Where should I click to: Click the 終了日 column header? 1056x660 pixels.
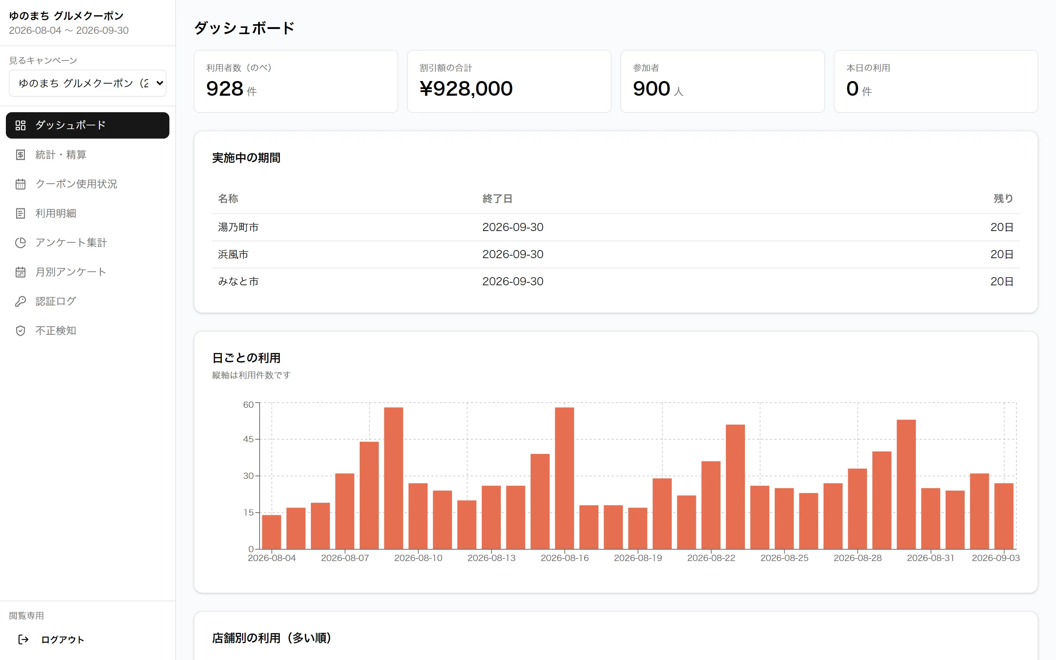(498, 199)
